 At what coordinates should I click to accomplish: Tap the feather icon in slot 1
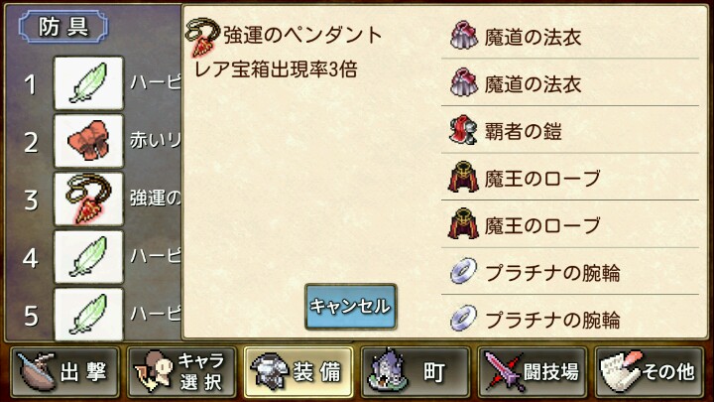[x=88, y=83]
